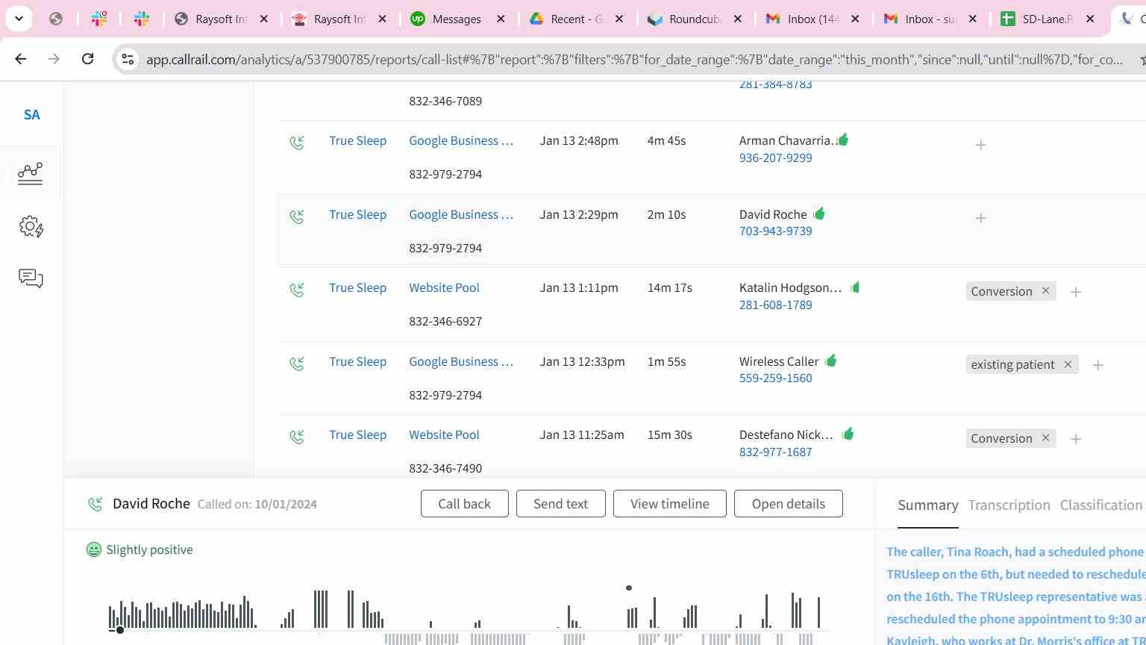This screenshot has height=645, width=1146.
Task: Click phone number 936-207-9299
Action: (775, 158)
